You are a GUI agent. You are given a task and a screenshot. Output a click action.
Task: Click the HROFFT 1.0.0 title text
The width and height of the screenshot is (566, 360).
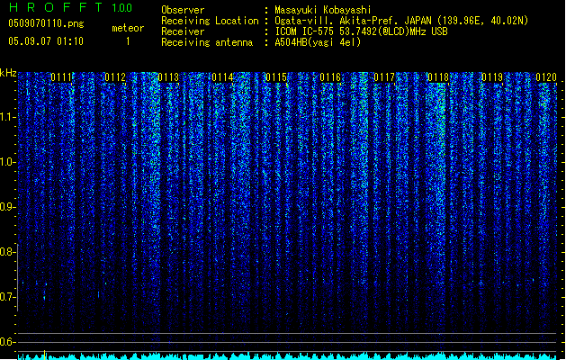pyautogui.click(x=70, y=7)
